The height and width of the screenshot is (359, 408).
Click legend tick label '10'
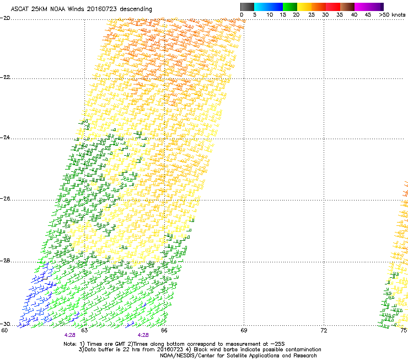coord(270,15)
